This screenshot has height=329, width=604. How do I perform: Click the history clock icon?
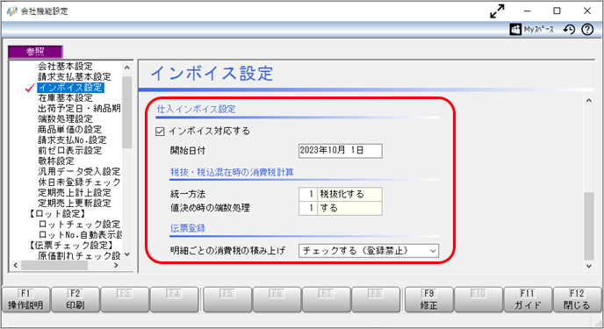point(569,29)
